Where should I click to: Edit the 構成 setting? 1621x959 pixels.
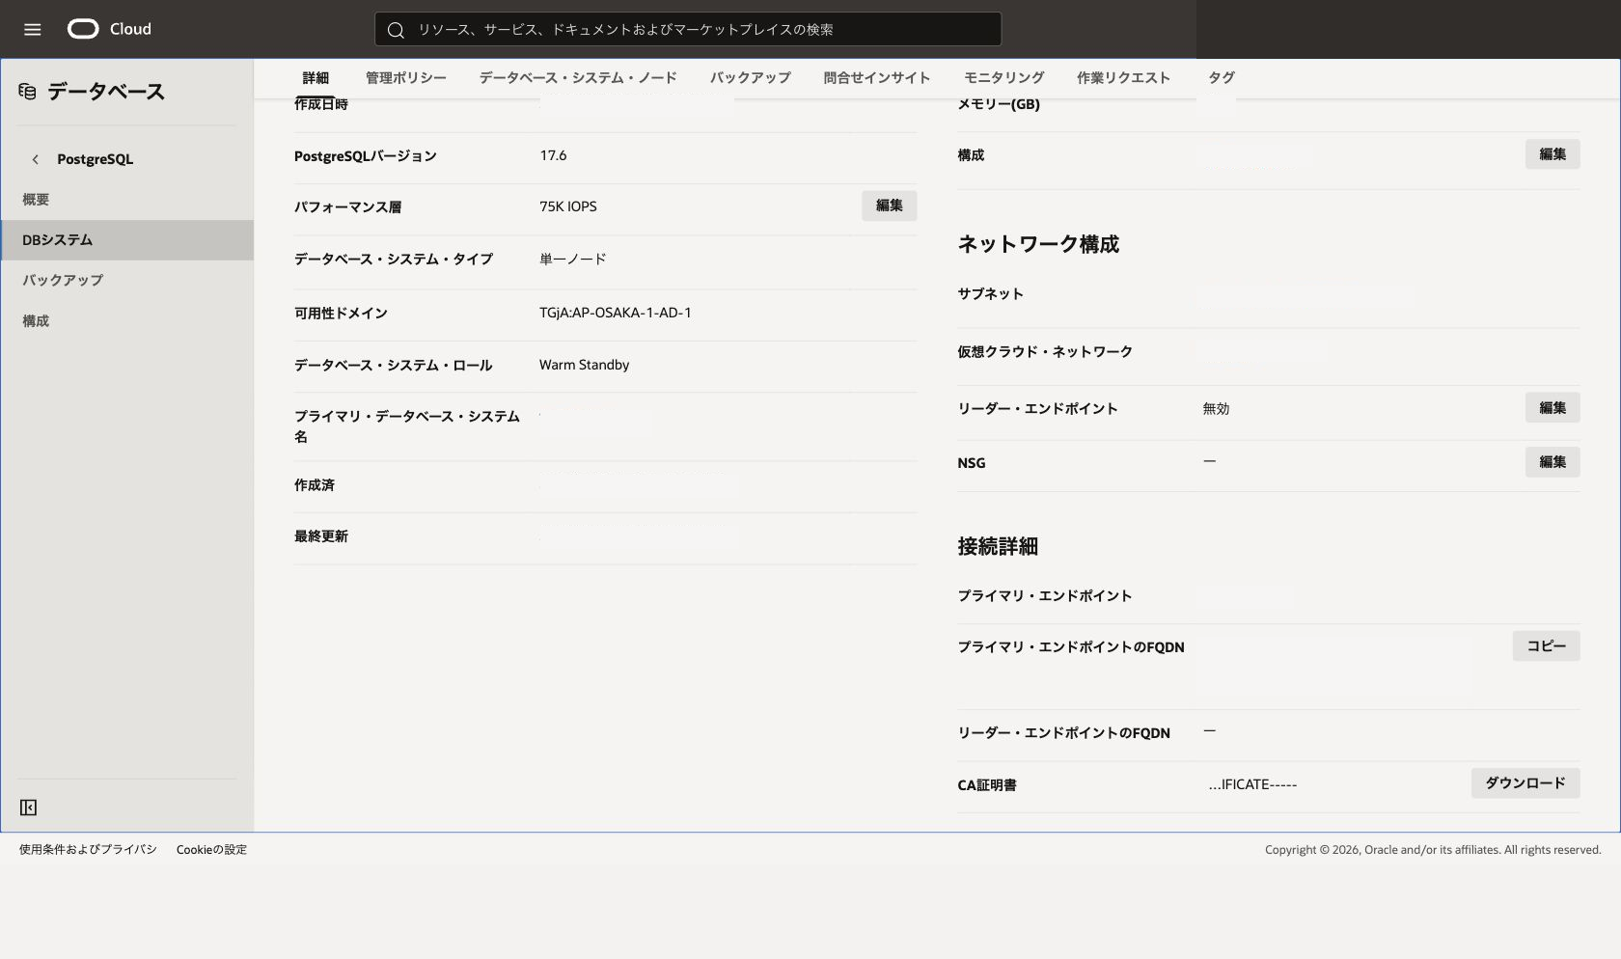[1552, 154]
